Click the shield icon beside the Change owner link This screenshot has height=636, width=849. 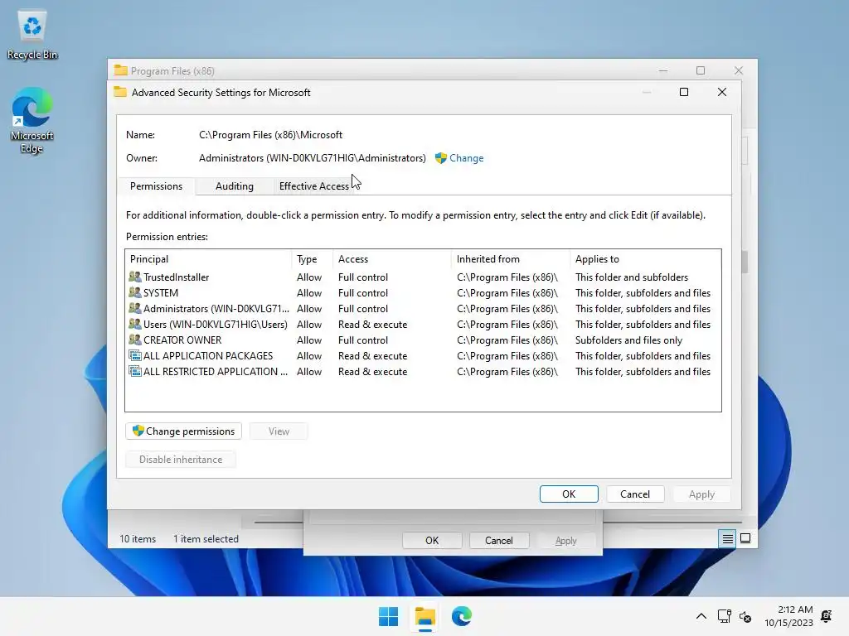coord(441,158)
